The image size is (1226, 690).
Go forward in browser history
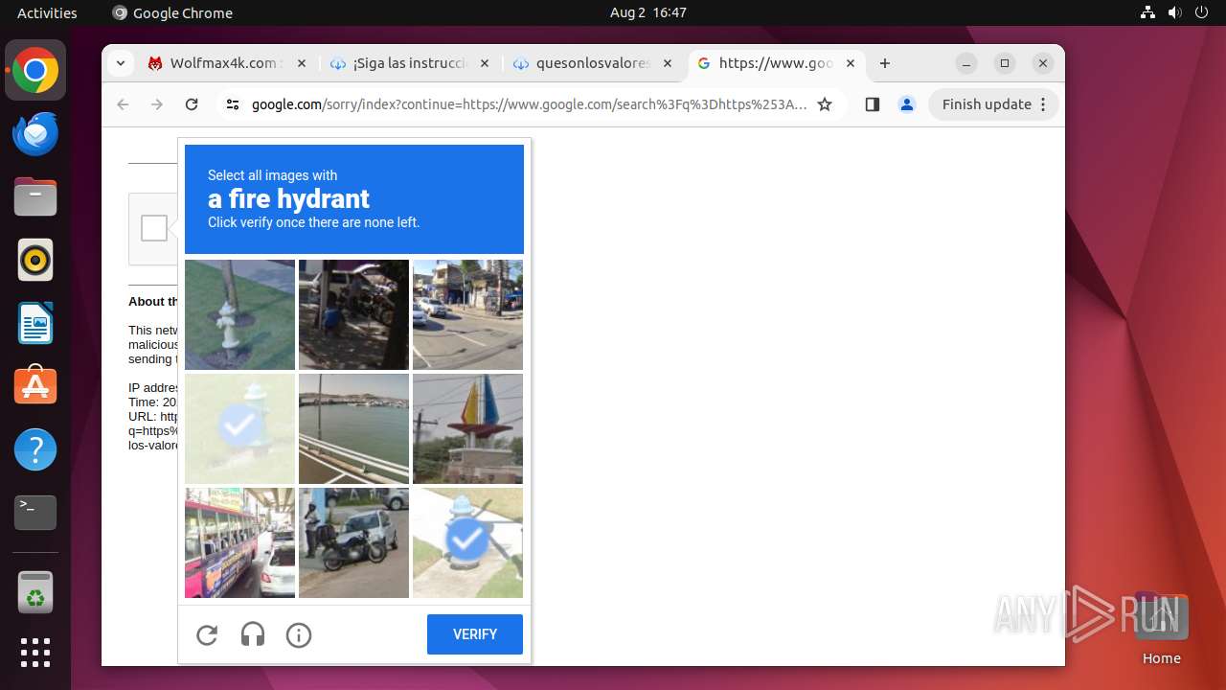[x=157, y=104]
